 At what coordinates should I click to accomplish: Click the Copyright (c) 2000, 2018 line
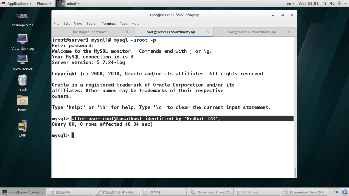click(158, 73)
